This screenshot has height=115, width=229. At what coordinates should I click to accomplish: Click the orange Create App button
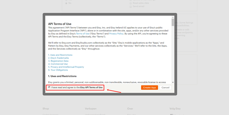pos(149,87)
